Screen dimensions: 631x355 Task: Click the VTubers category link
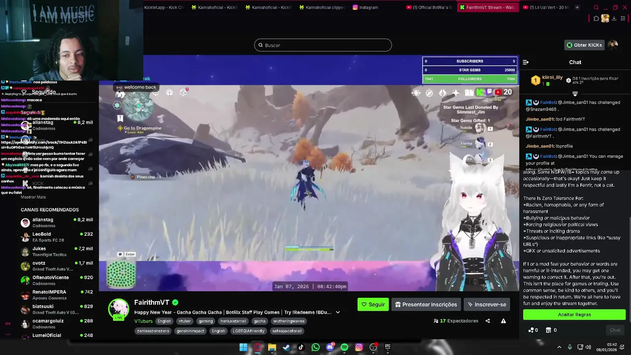[143, 321]
